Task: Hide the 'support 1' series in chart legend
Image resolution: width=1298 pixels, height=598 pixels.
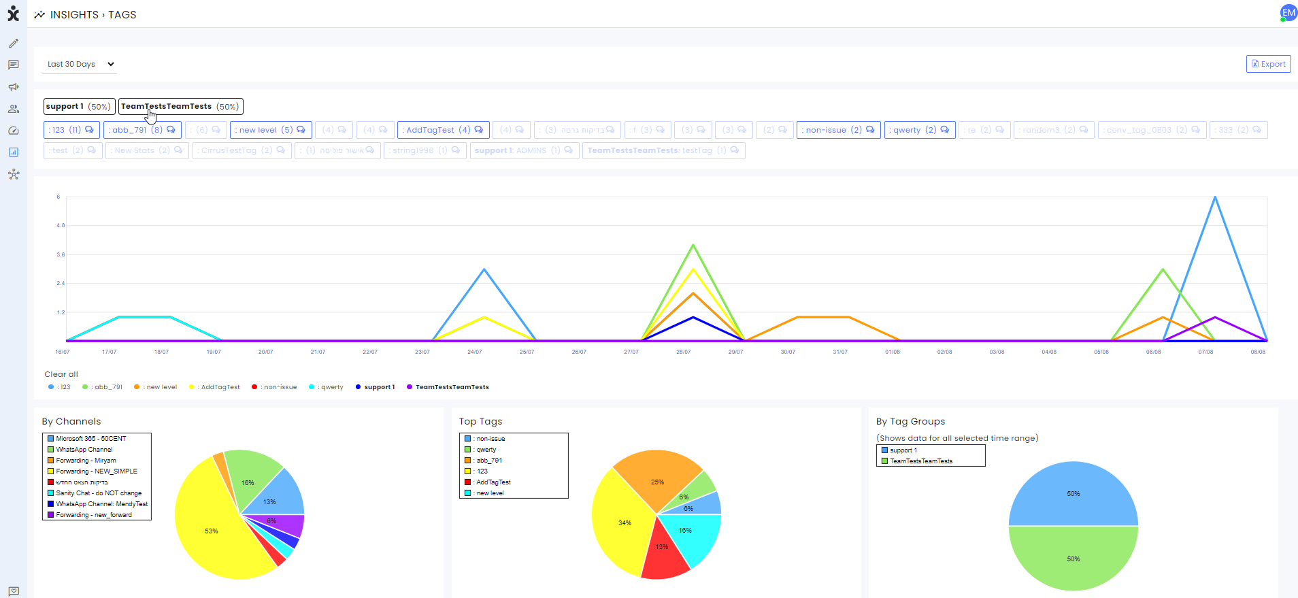Action: [375, 387]
